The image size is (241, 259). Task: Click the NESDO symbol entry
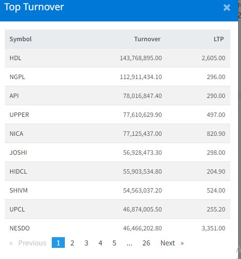[20, 228]
